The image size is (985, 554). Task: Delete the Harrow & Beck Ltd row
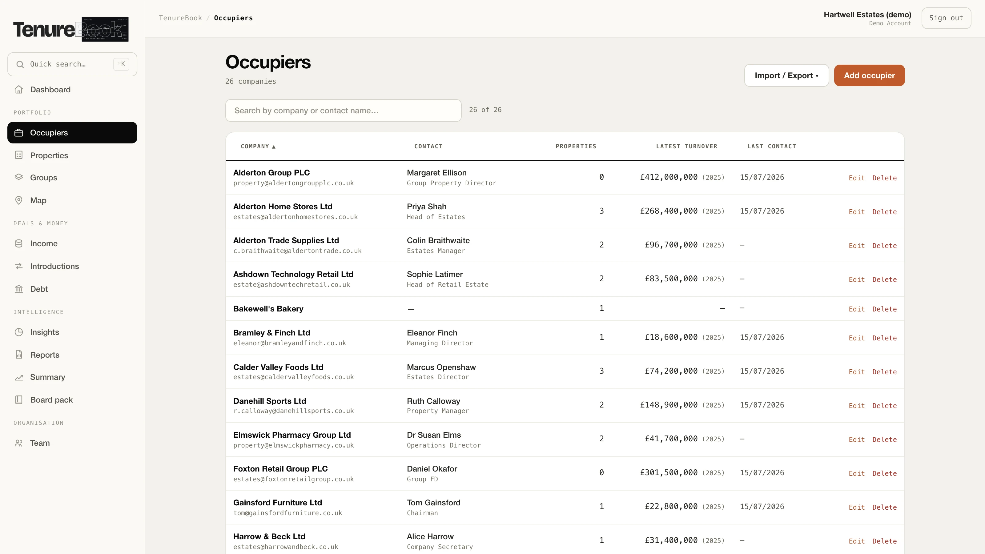pyautogui.click(x=884, y=541)
